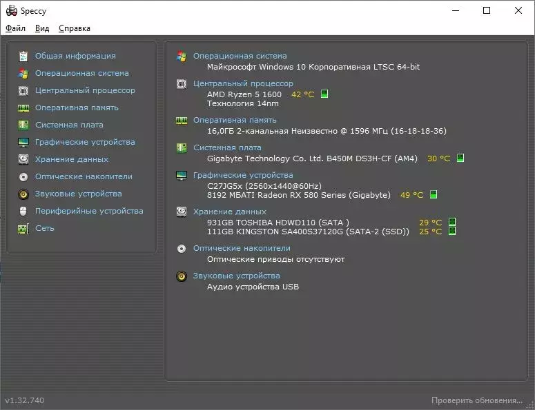The height and width of the screenshot is (410, 535).
Task: Open Оптические накопители heading link in summary
Action: (242, 248)
